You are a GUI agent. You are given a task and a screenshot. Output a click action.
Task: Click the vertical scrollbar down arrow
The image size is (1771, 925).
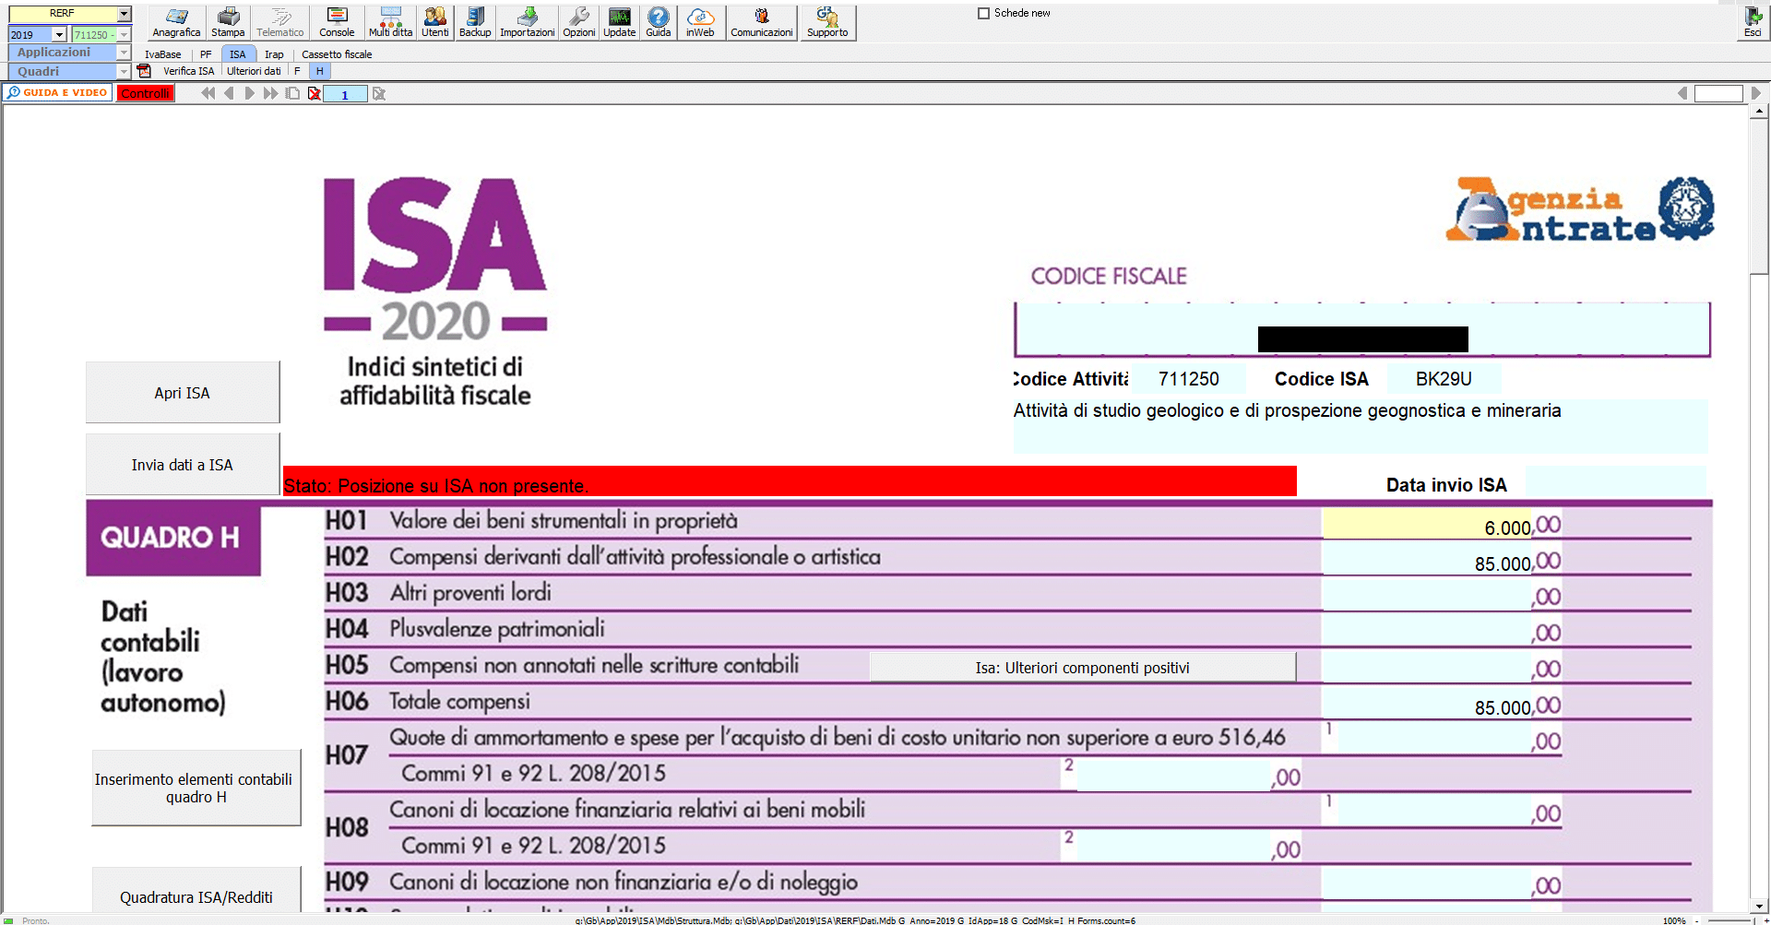1759,906
